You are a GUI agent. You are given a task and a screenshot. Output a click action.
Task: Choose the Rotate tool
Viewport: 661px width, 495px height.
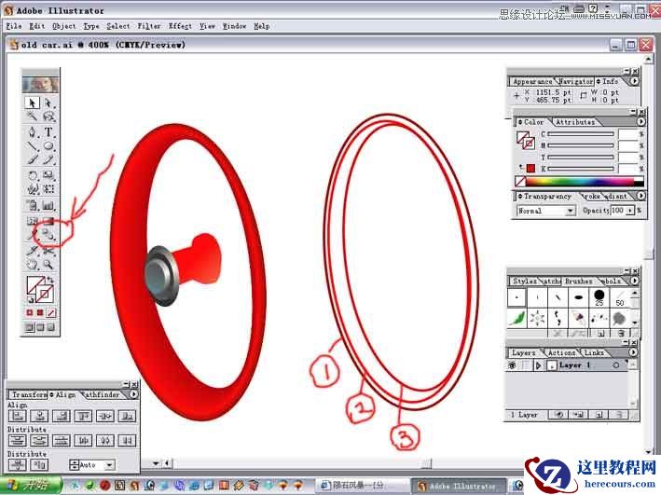pos(32,175)
